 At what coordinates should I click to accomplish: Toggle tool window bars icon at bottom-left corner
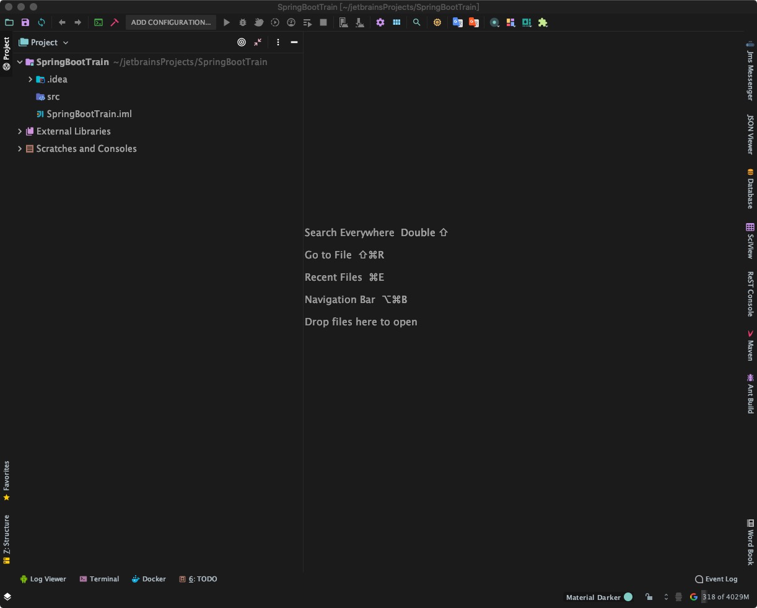click(x=7, y=596)
